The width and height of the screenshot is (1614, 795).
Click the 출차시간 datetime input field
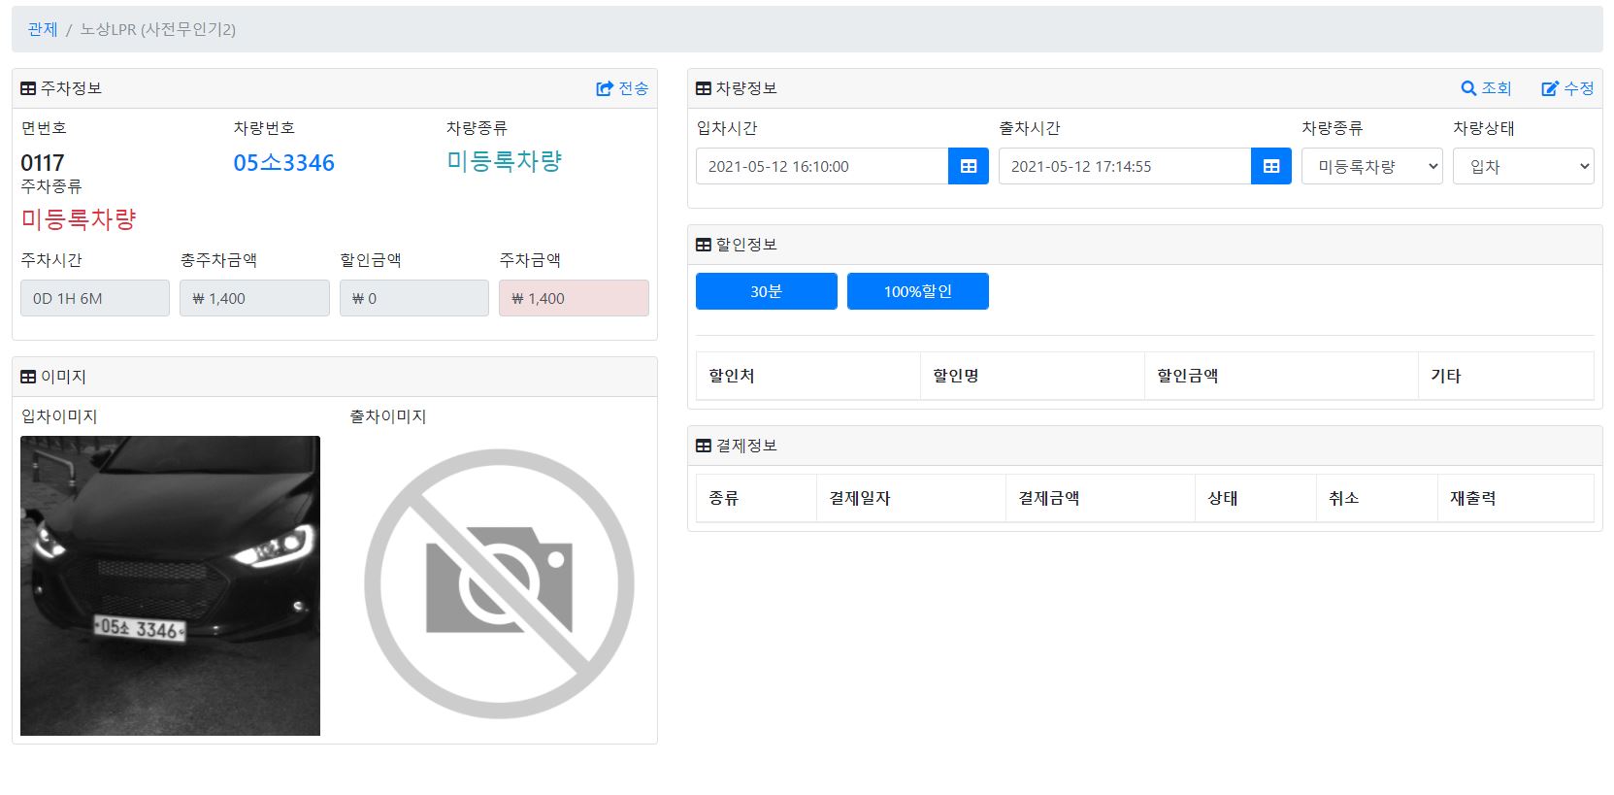1125,166
